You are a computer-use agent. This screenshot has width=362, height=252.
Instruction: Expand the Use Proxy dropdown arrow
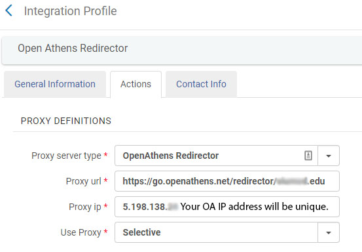329,232
